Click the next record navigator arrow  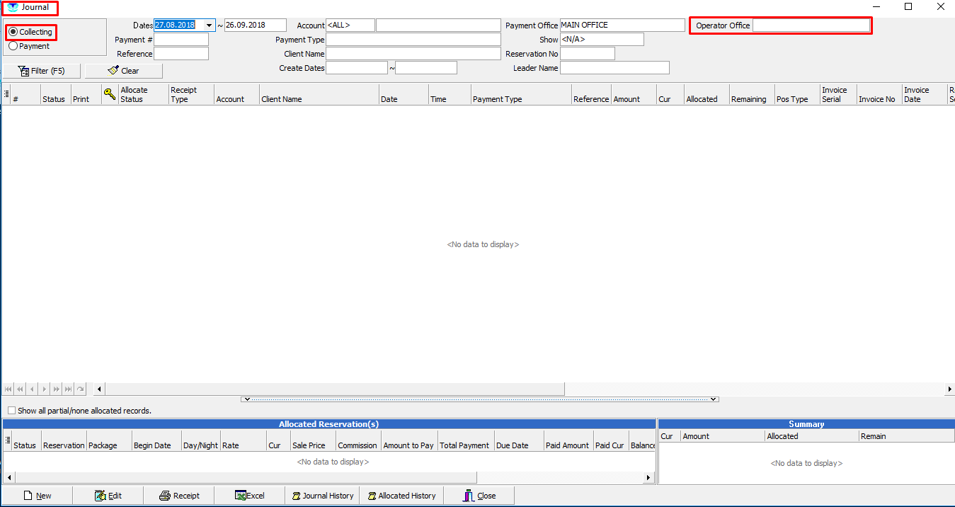pos(44,389)
